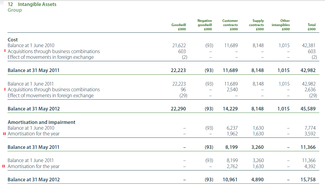
Task: Click the goodwill value 21,622
Action: tap(179, 46)
